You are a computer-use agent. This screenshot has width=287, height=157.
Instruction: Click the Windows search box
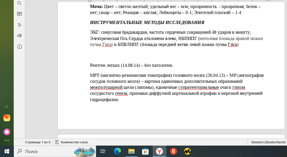55,151
